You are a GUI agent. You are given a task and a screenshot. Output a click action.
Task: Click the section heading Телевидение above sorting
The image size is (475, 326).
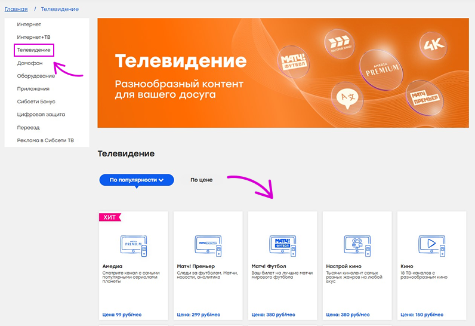pos(126,153)
